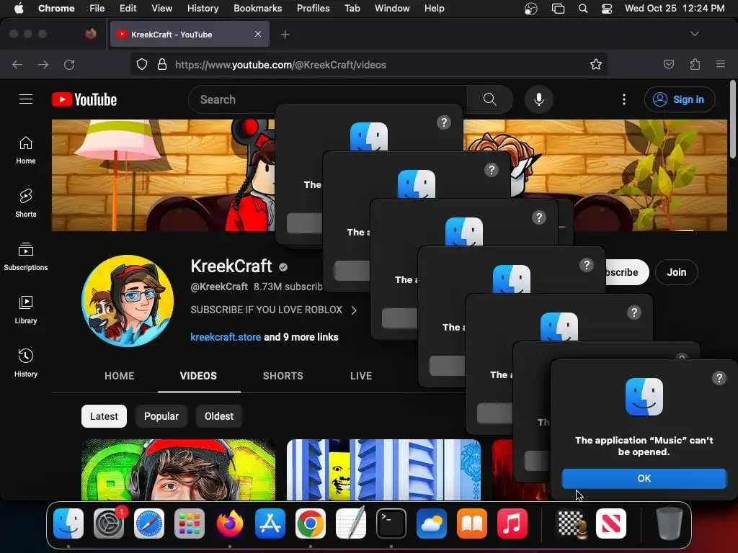This screenshot has height=553, width=738.
Task: Open the YouTube hamburger guide menu
Action: pyautogui.click(x=26, y=99)
